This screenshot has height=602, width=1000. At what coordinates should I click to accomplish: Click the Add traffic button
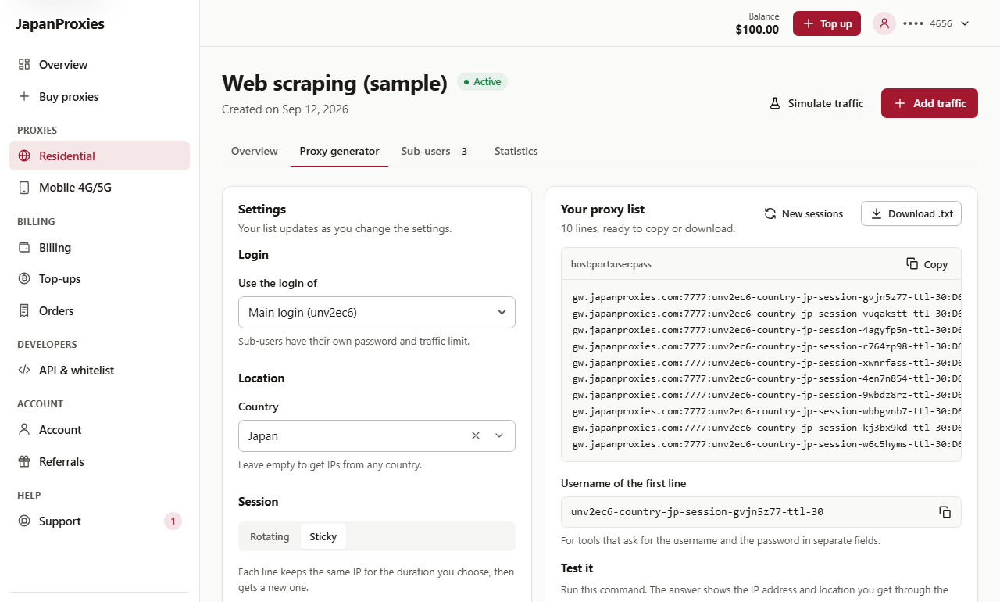tap(930, 103)
